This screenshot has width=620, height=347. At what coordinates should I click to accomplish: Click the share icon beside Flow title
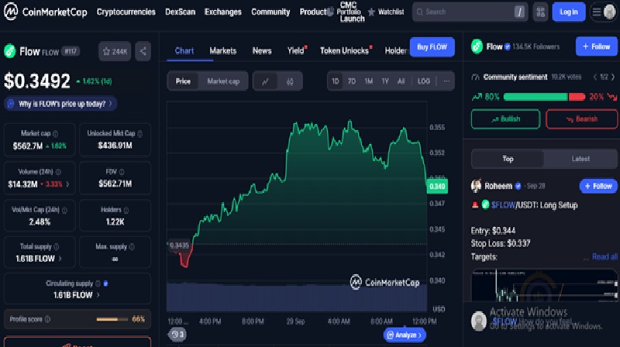[143, 51]
